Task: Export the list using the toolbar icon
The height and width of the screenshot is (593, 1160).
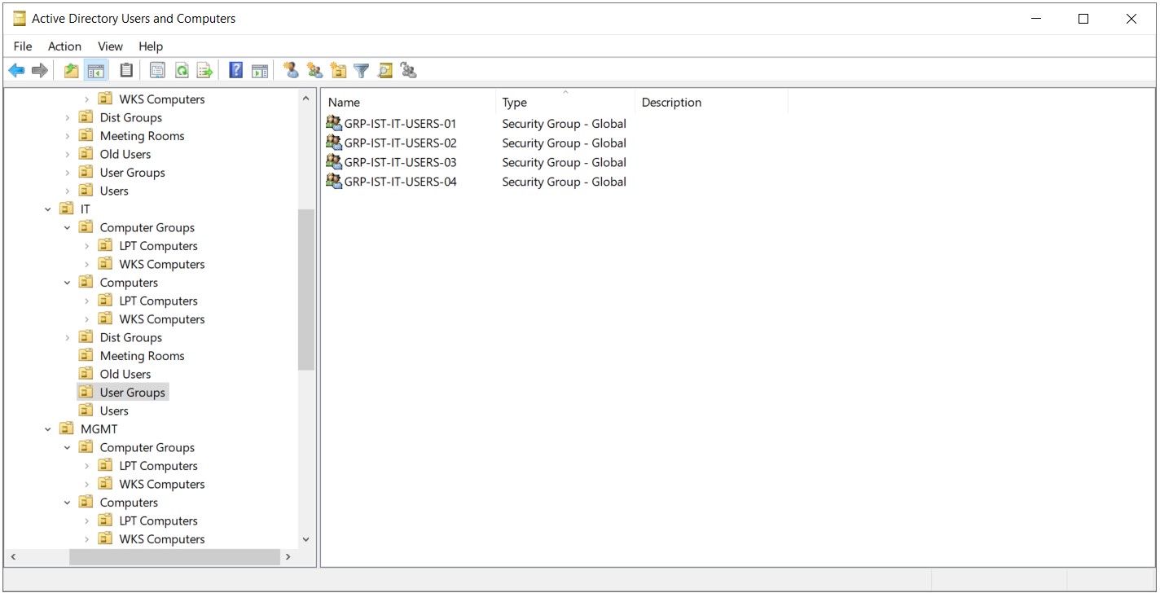Action: (x=205, y=71)
